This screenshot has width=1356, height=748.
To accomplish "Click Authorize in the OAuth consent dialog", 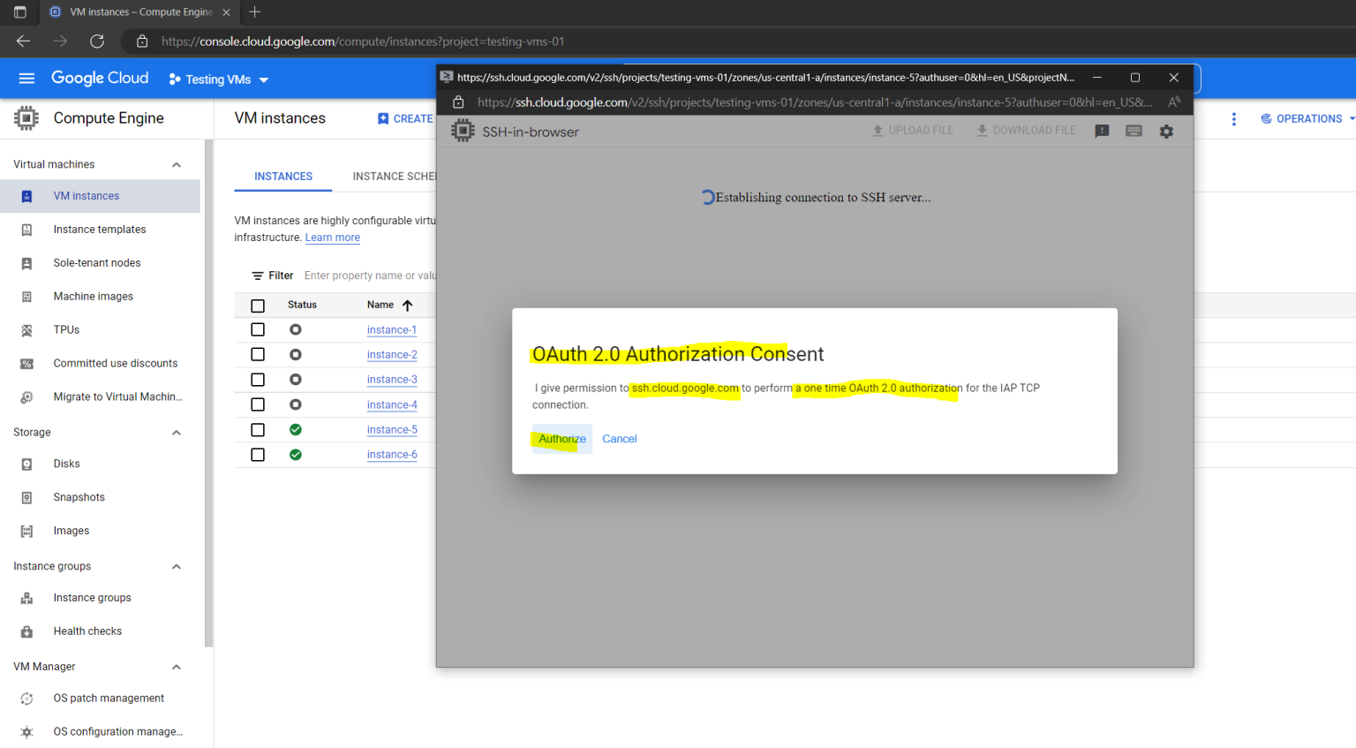I will point(561,438).
